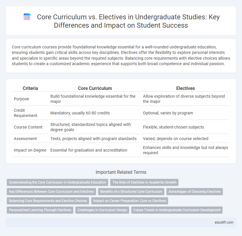Open 'Benefits of a Structured Core Curriculum' tag

click(131, 192)
